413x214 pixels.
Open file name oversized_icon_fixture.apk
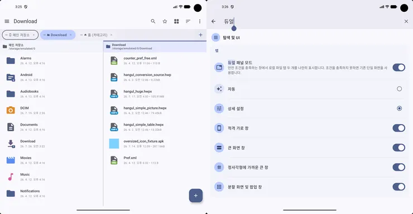(143, 141)
